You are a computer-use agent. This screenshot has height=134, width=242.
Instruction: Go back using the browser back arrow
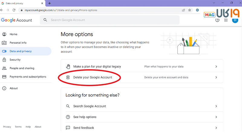click(2, 10)
